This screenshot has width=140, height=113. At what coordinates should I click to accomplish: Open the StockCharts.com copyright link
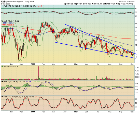point(127,2)
